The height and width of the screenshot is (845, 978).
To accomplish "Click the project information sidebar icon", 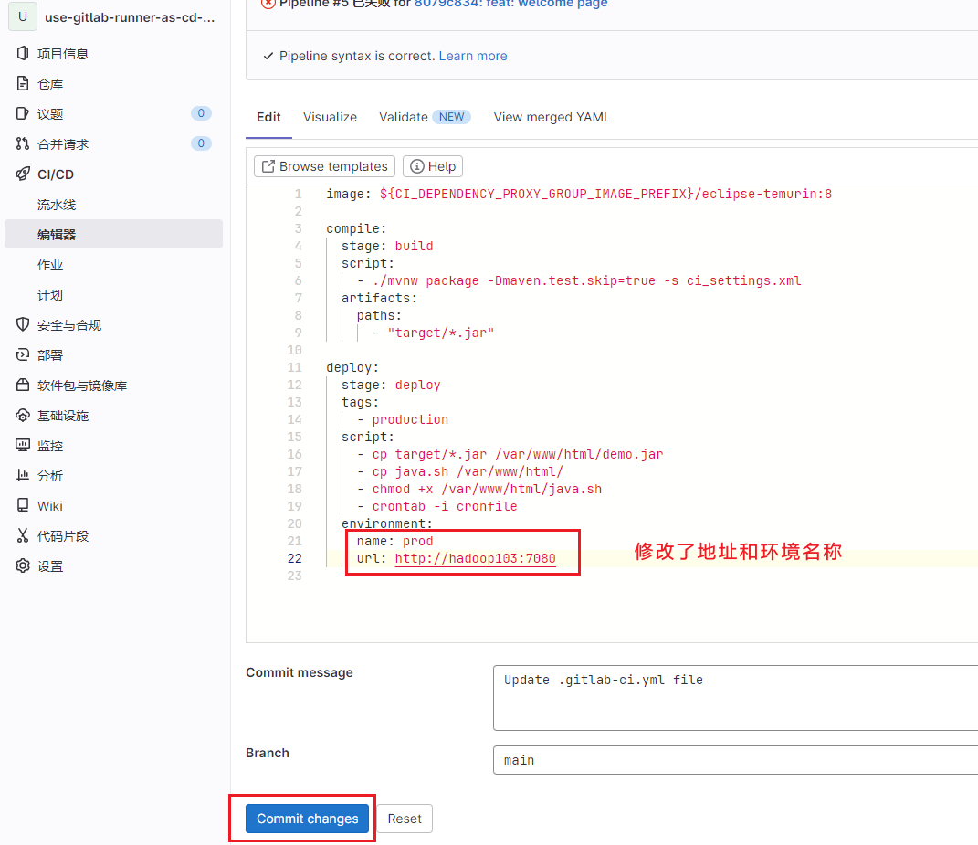I will tap(23, 54).
